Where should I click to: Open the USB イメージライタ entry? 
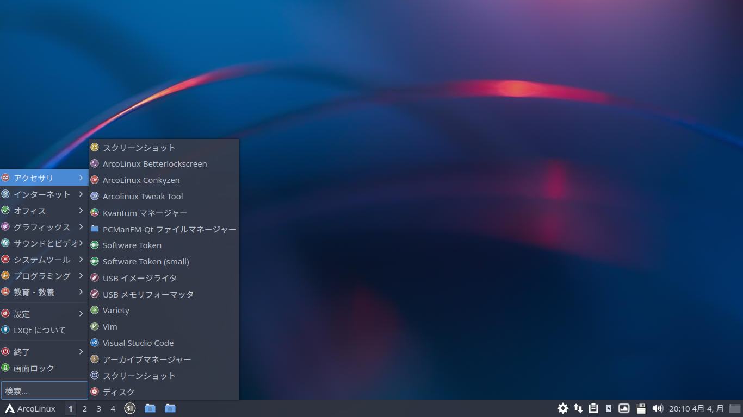click(x=164, y=277)
